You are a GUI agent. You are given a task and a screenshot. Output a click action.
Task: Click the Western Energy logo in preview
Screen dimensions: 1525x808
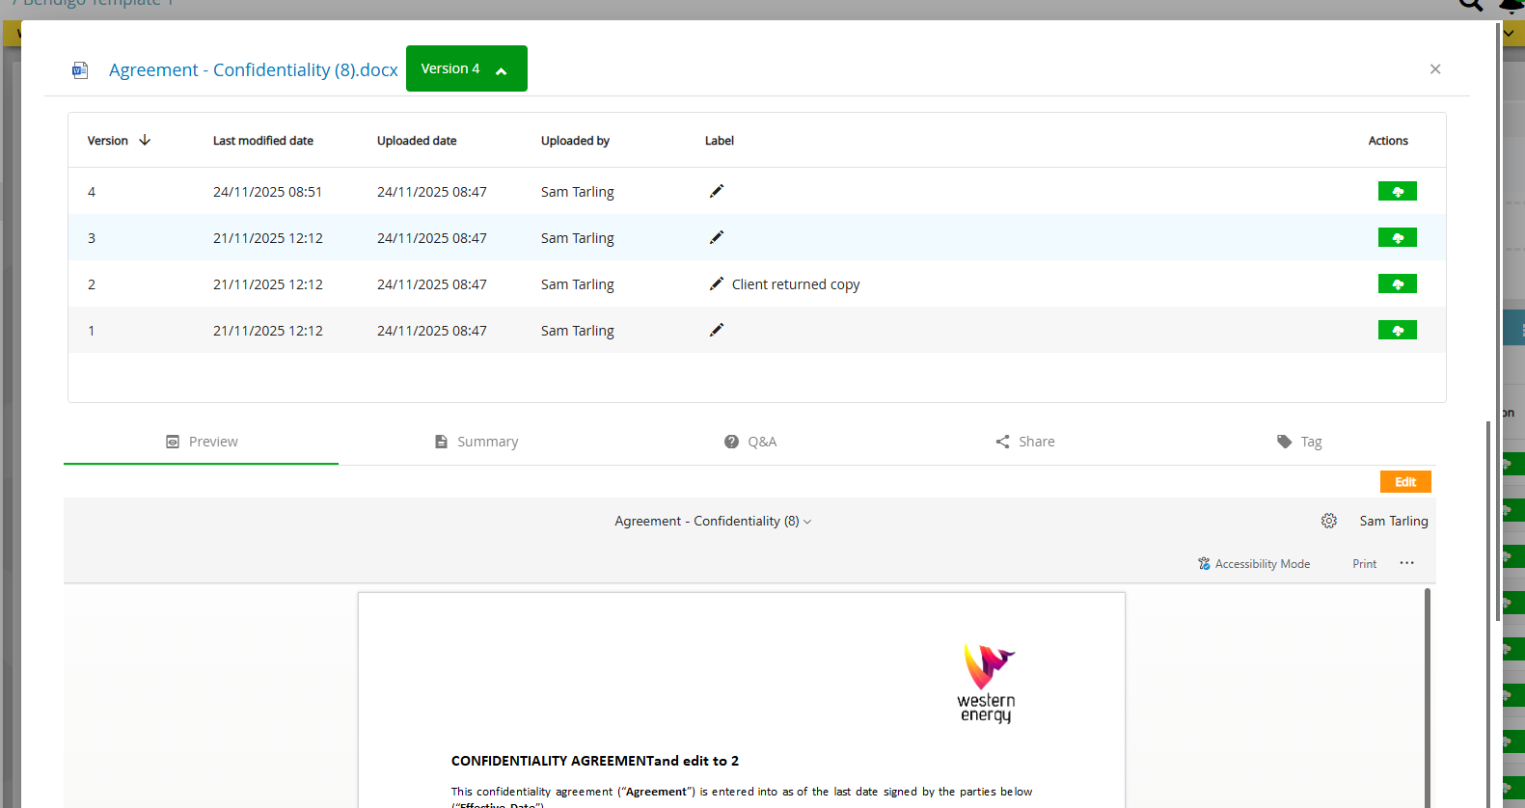tap(987, 684)
